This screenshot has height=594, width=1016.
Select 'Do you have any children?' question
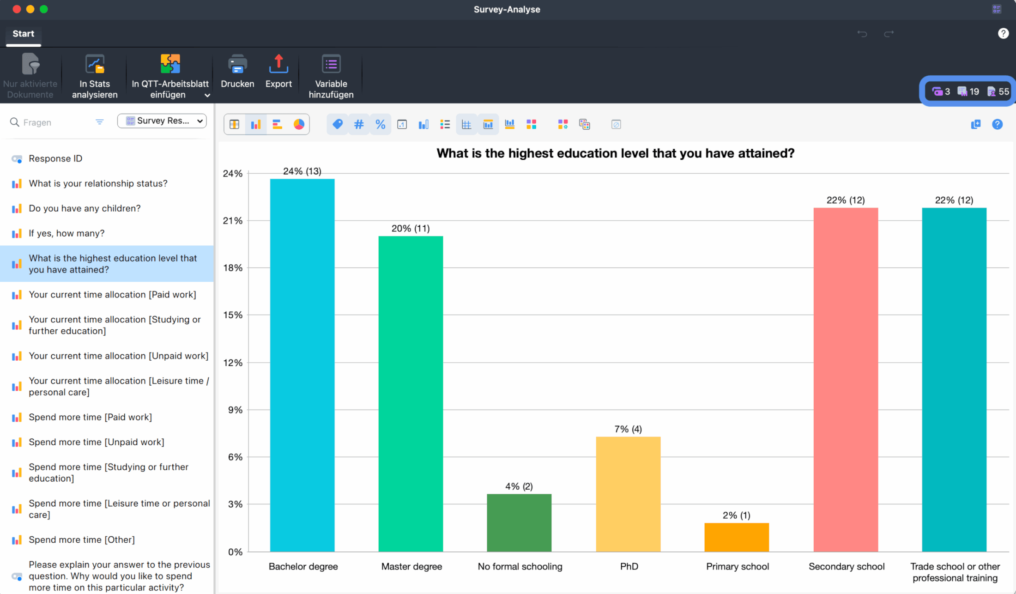click(x=85, y=208)
